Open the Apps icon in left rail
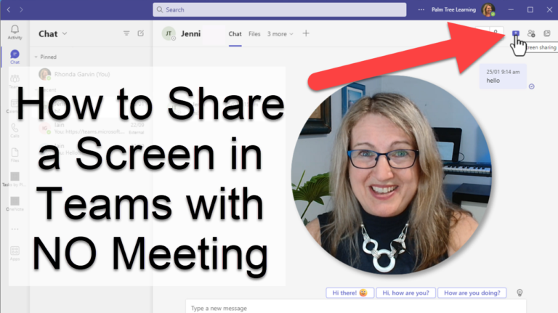 tap(15, 253)
